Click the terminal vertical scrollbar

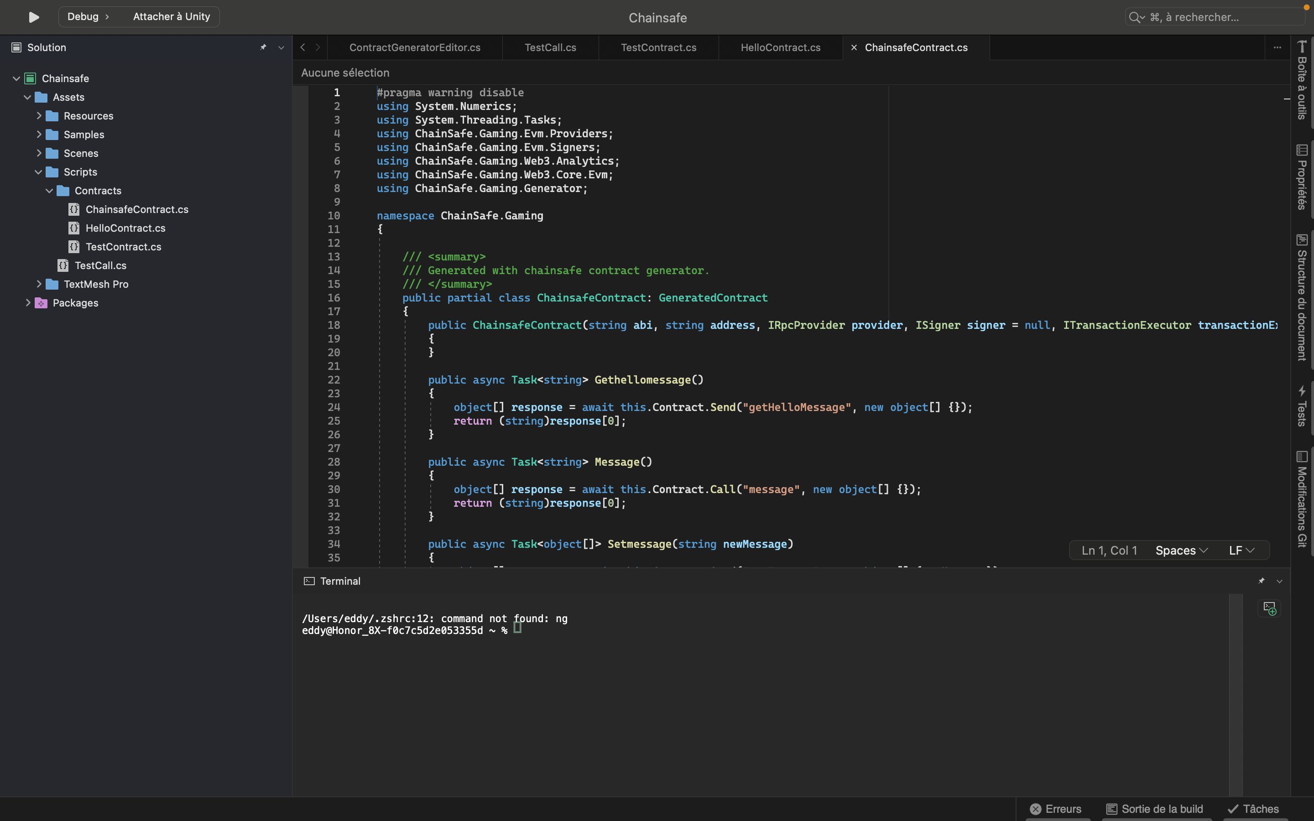pyautogui.click(x=1236, y=695)
